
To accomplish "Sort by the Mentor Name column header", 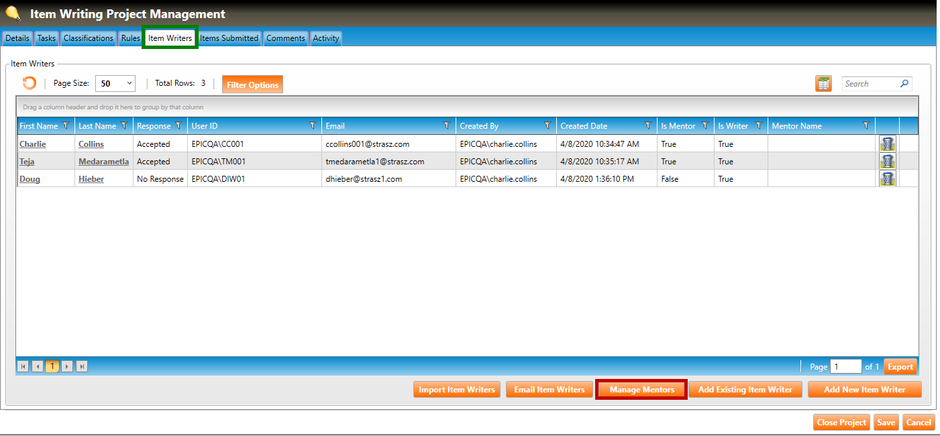I will coord(796,126).
